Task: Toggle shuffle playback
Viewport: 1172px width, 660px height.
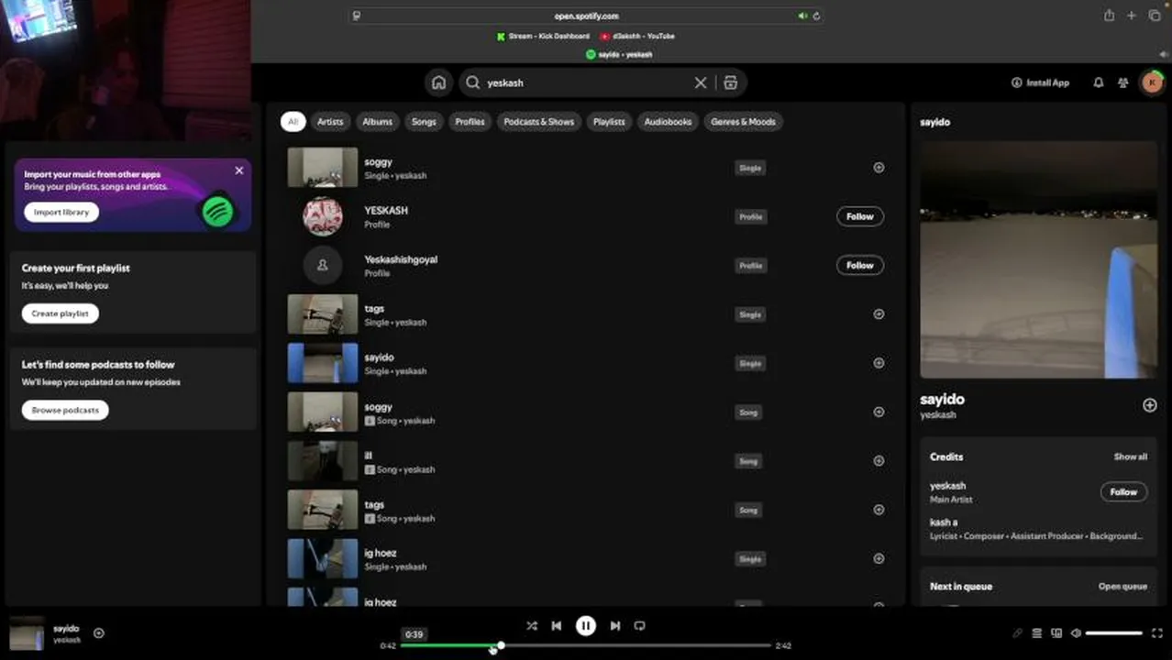Action: point(532,626)
